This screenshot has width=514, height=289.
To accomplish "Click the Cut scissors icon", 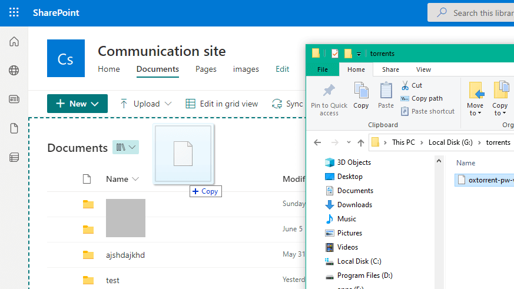I will click(405, 85).
